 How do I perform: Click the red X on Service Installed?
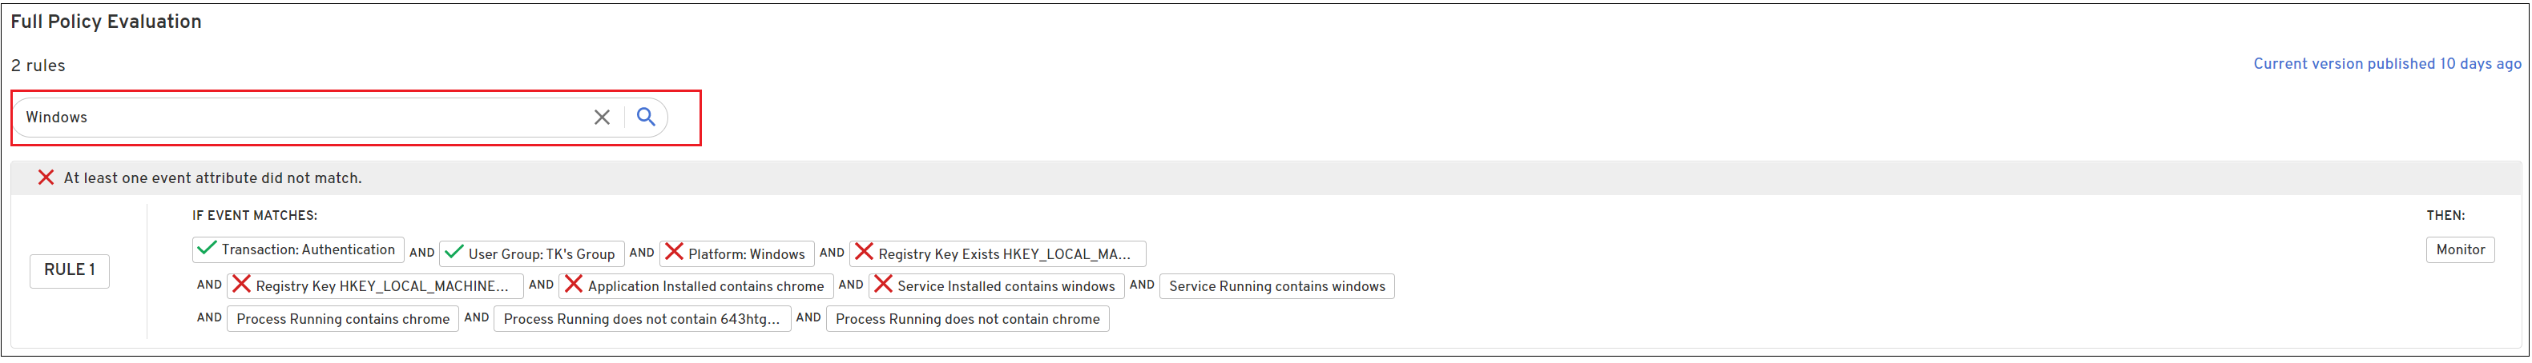pyautogui.click(x=884, y=285)
